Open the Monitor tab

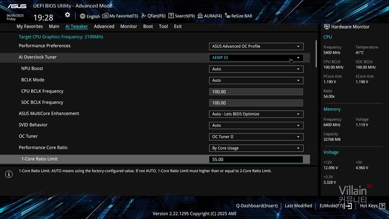click(x=129, y=26)
